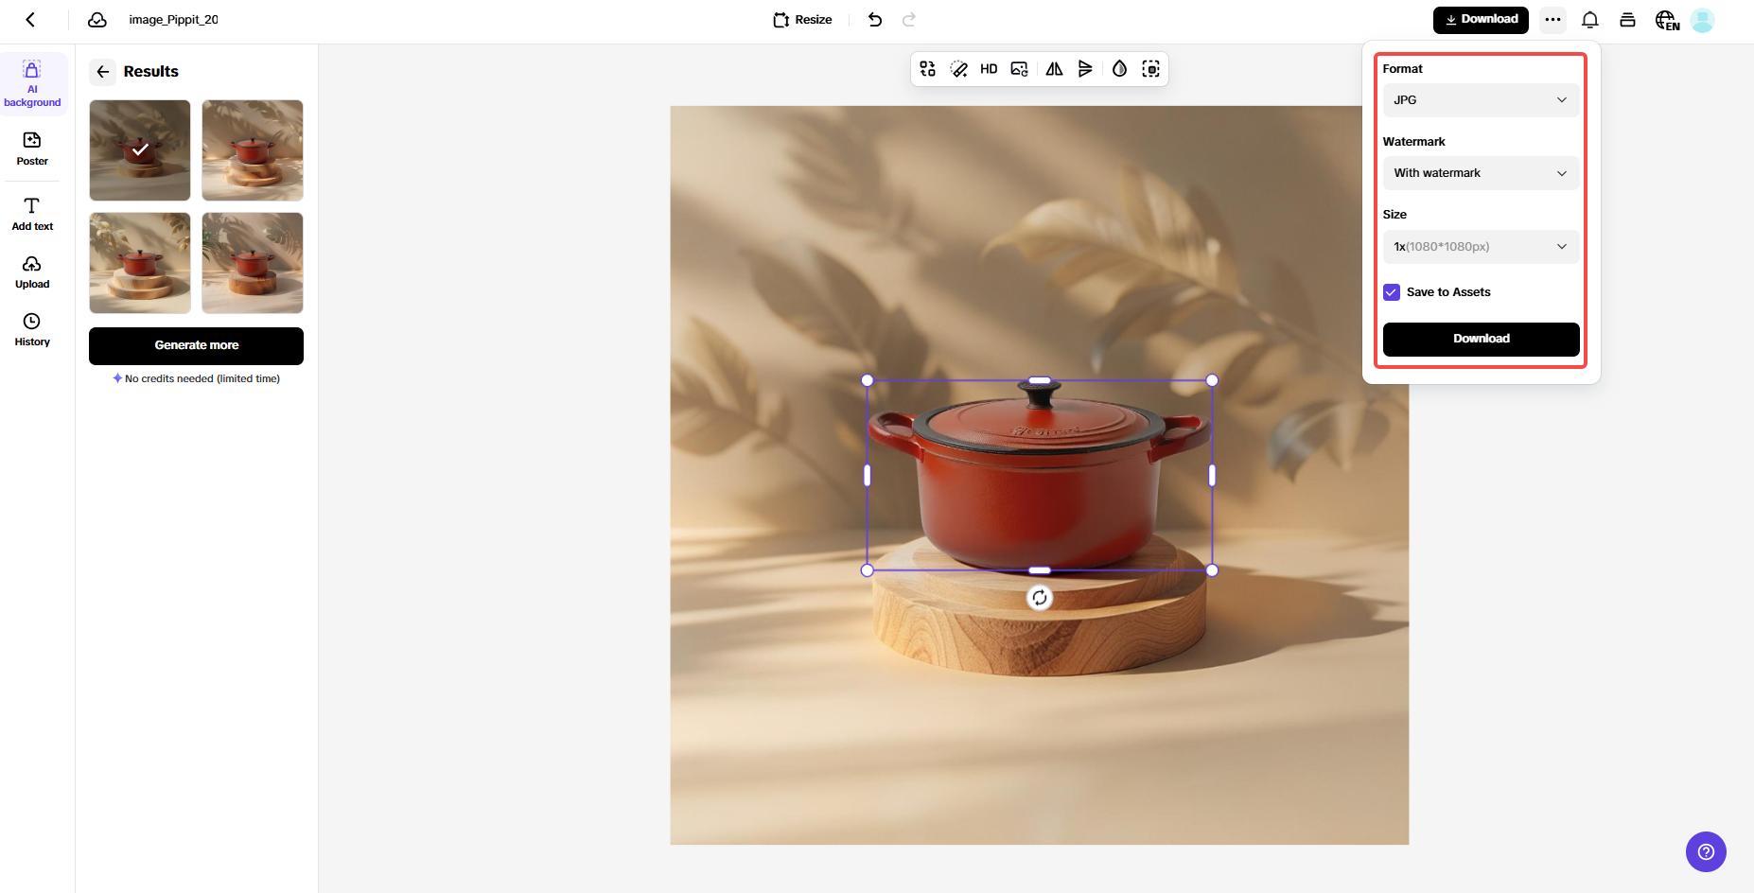Click the swap/replace elements toolbar icon

(928, 69)
